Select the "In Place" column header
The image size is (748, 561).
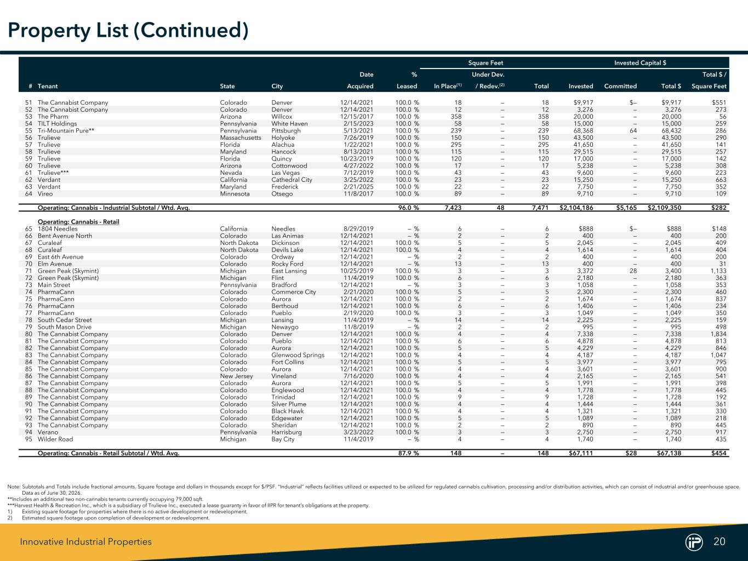tap(448, 86)
